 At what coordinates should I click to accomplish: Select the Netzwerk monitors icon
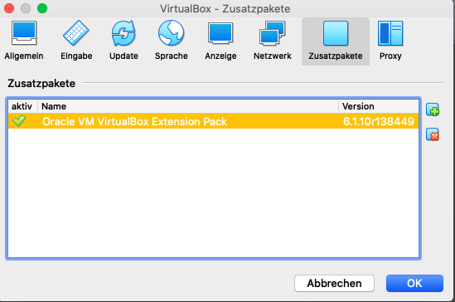[x=272, y=33]
